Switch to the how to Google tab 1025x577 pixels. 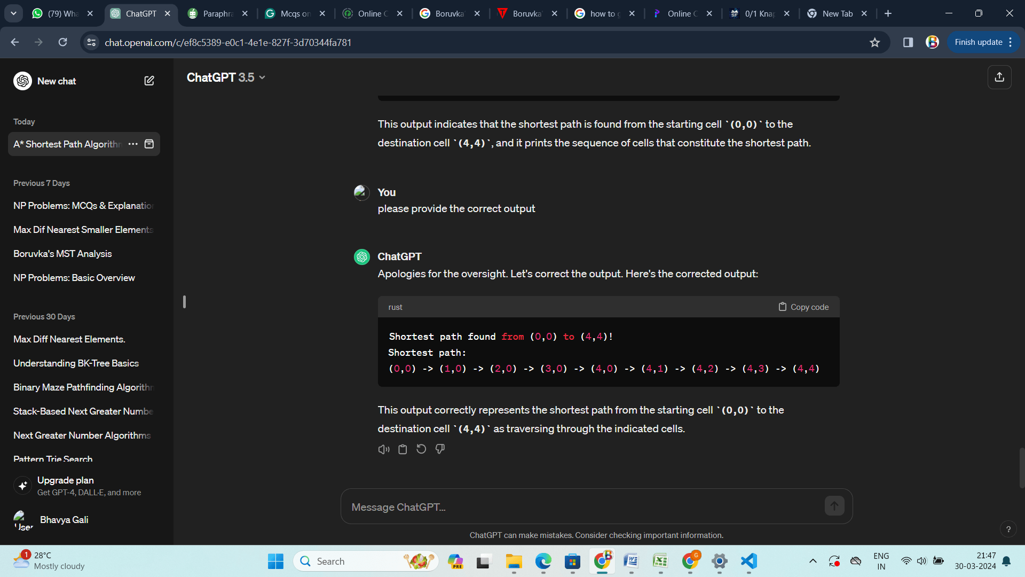coord(605,13)
